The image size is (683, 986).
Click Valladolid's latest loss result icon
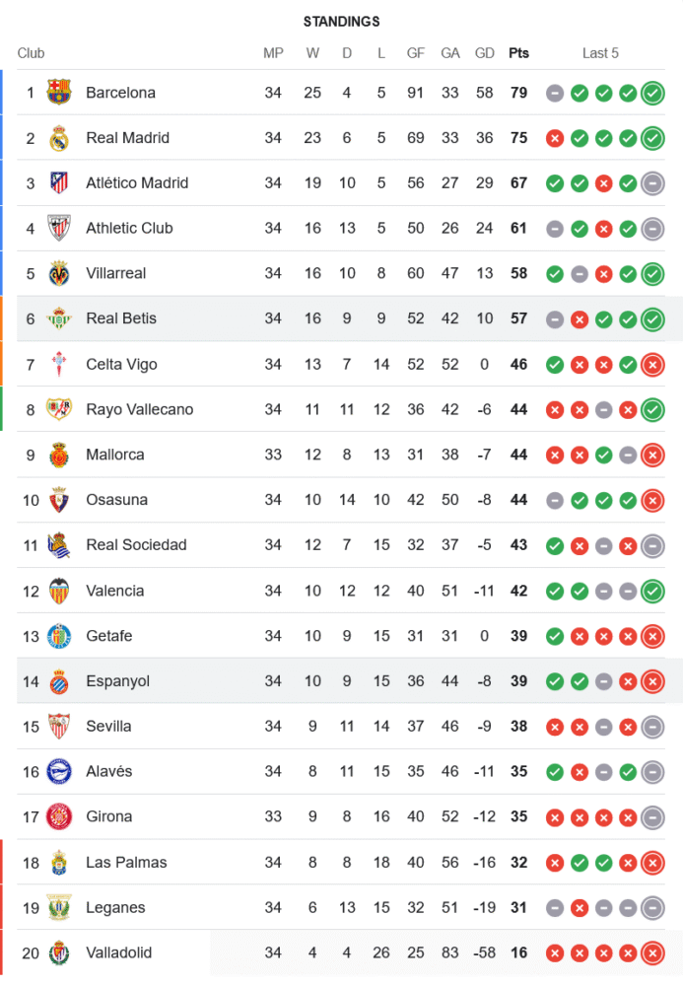coord(651,953)
